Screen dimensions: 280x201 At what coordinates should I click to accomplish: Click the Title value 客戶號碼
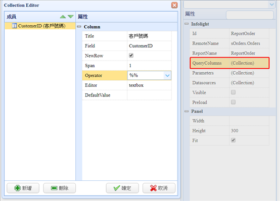(x=138, y=36)
